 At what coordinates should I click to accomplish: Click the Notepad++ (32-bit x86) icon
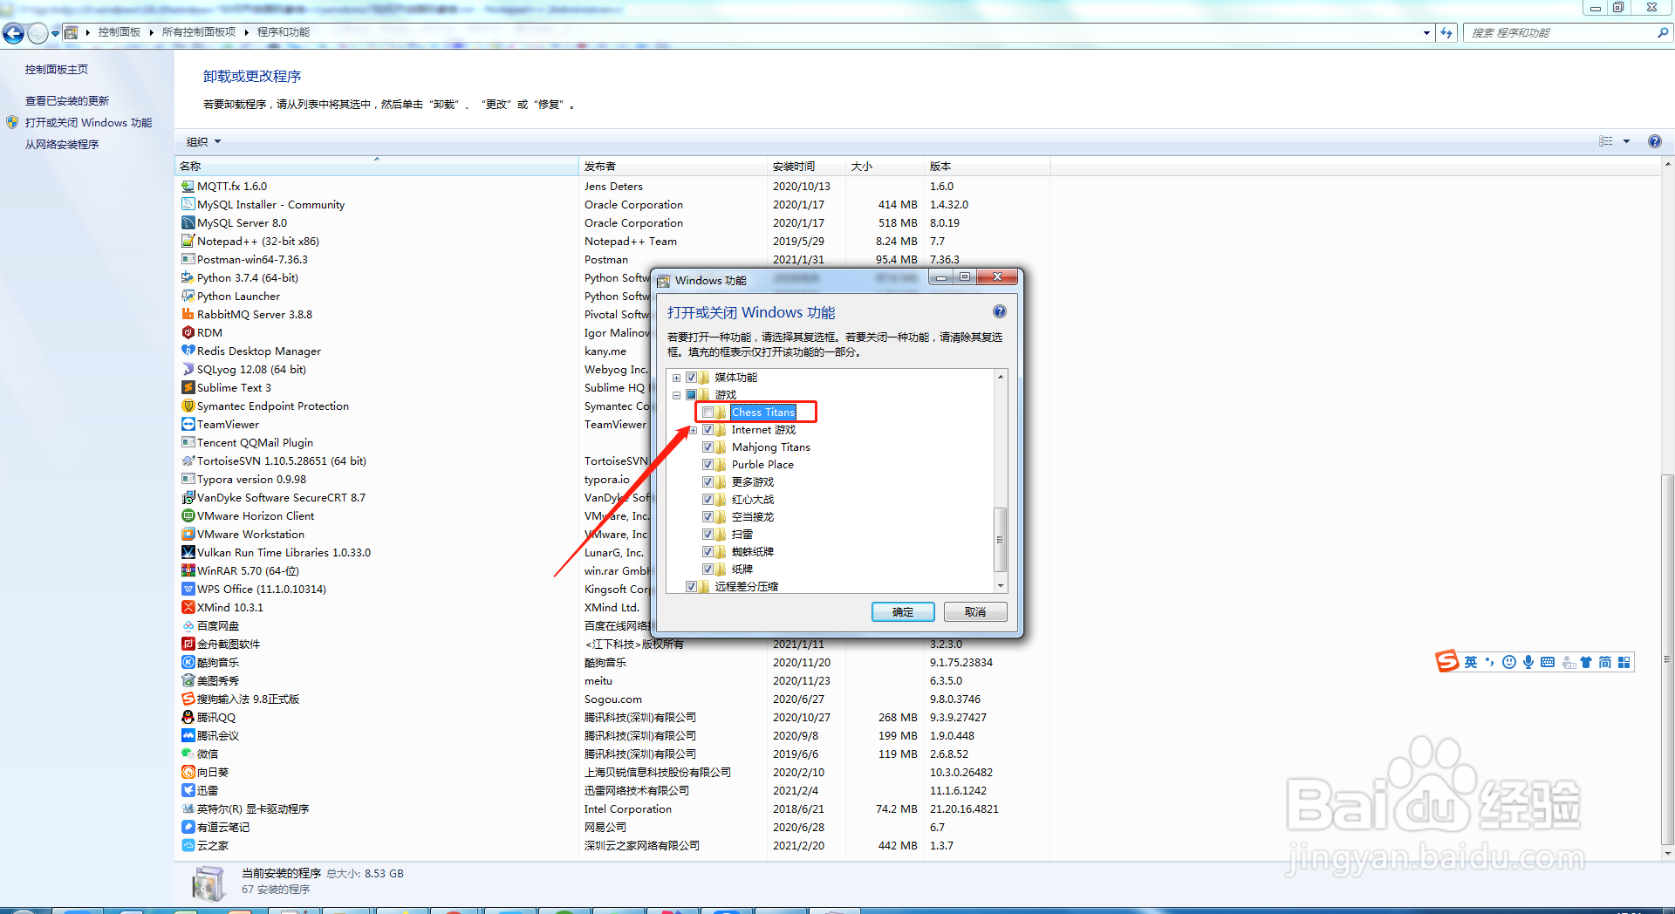[x=188, y=242]
